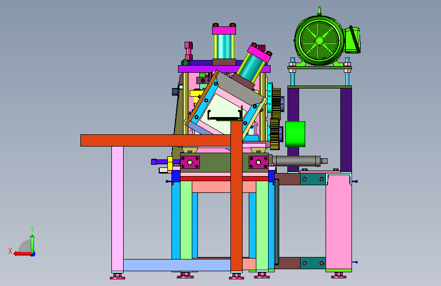441x286 pixels.
Task: Select the gray tilted cover plate
Action: pyautogui.click(x=240, y=87)
